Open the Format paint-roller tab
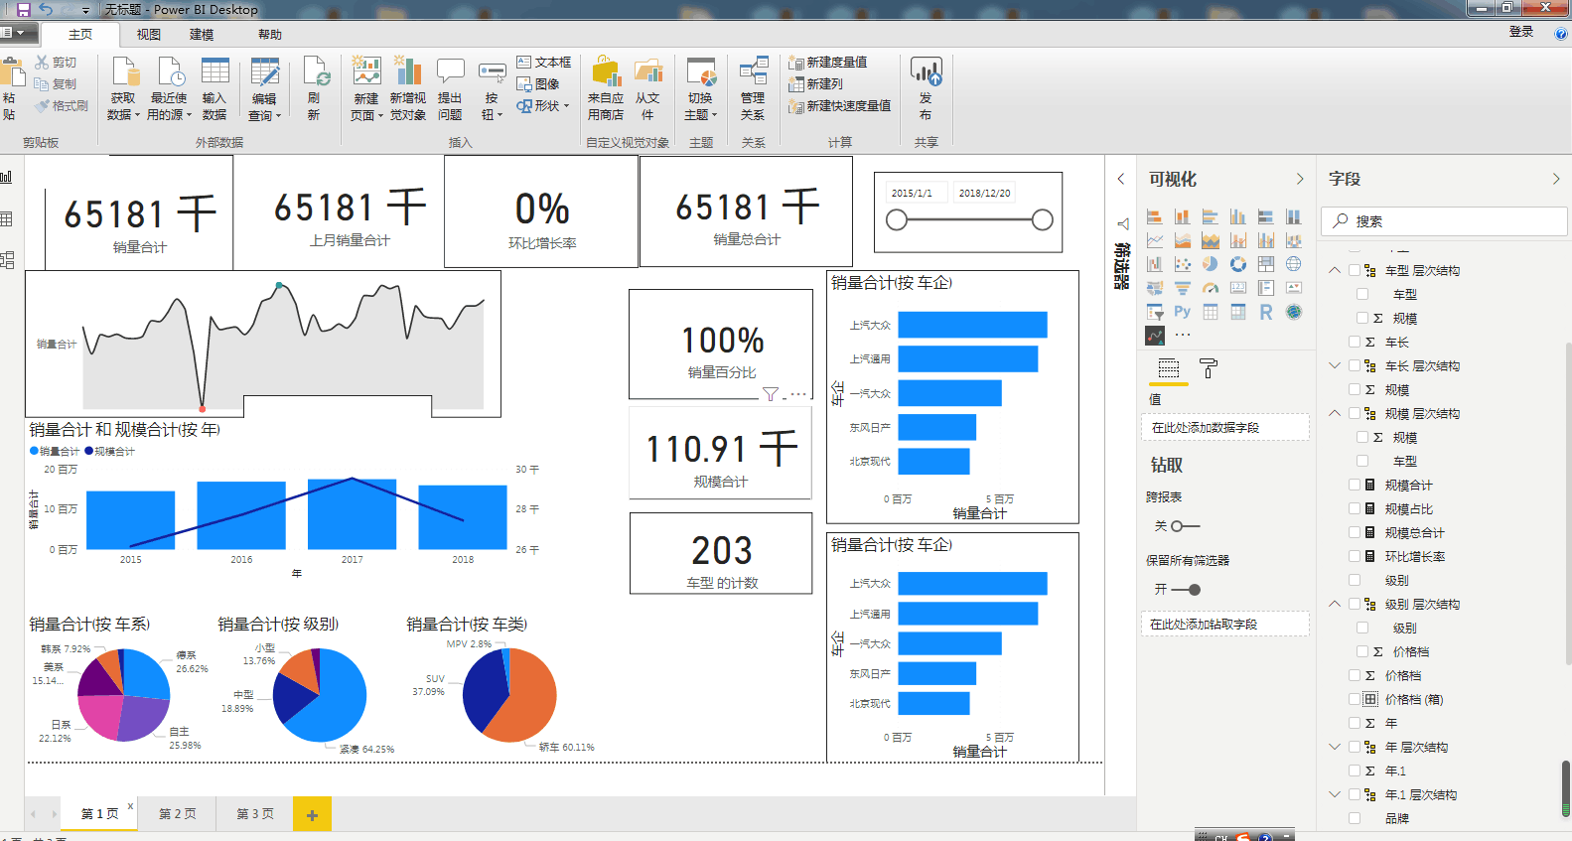1572x841 pixels. [1209, 369]
